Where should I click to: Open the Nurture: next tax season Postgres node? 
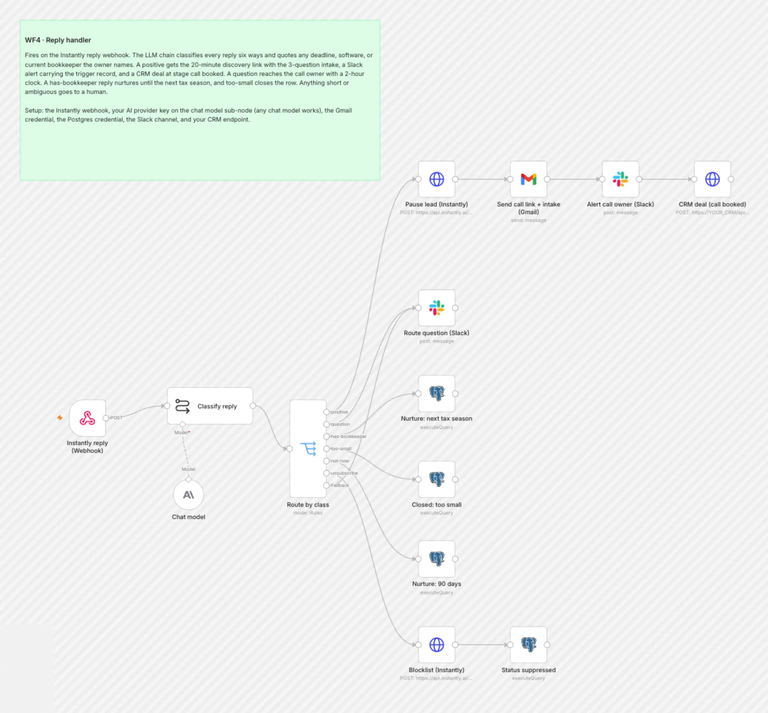click(x=437, y=394)
